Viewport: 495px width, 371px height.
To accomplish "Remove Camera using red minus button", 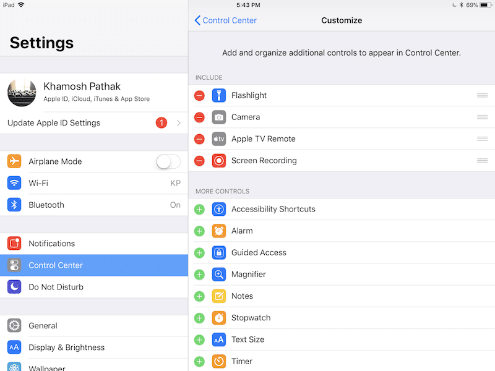I will point(199,117).
